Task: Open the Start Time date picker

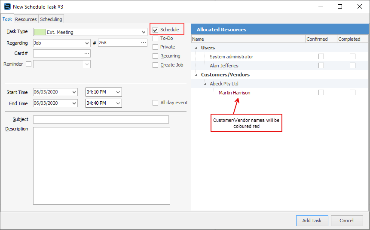Action: (74, 92)
